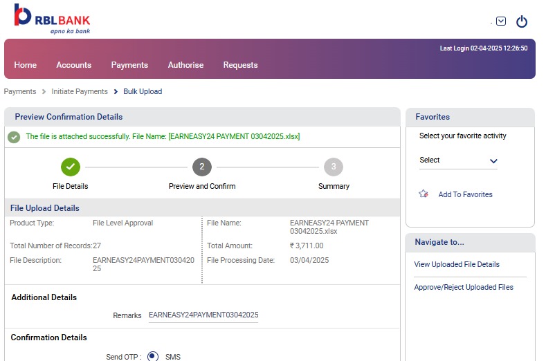Click the Add To Favorites link
The width and height of the screenshot is (546, 361).
(x=465, y=194)
